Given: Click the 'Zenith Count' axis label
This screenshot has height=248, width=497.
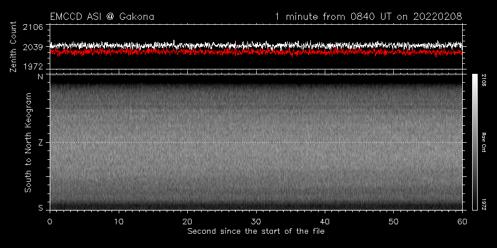Looking at the screenshot, I should point(13,47).
